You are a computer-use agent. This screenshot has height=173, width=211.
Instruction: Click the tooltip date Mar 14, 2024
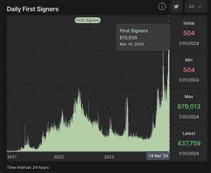(x=131, y=44)
